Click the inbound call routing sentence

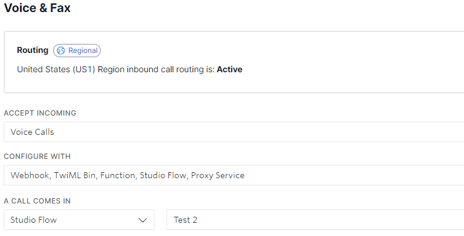[x=130, y=69]
